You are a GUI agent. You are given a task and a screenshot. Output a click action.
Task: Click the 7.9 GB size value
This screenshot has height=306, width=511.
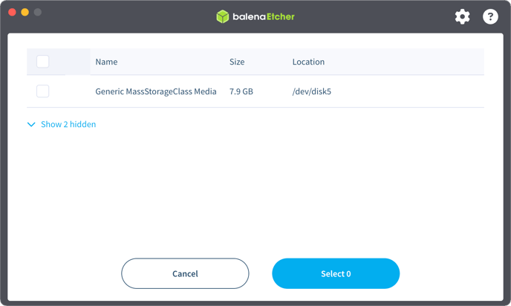[241, 91]
